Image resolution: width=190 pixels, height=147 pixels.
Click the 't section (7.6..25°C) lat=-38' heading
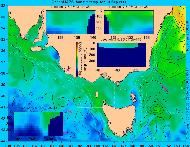pyautogui.click(x=70, y=7)
